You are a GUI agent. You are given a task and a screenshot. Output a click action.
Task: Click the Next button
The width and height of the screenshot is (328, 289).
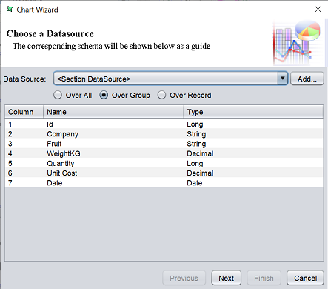tap(226, 278)
